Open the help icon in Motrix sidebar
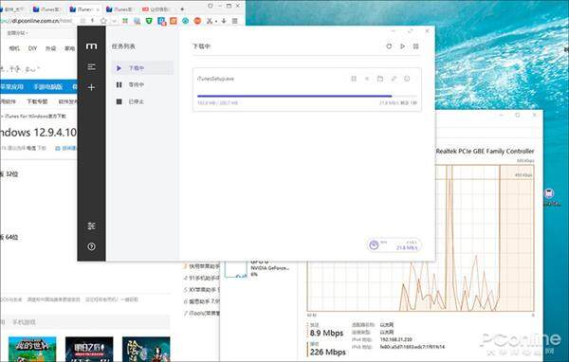 coord(91,246)
